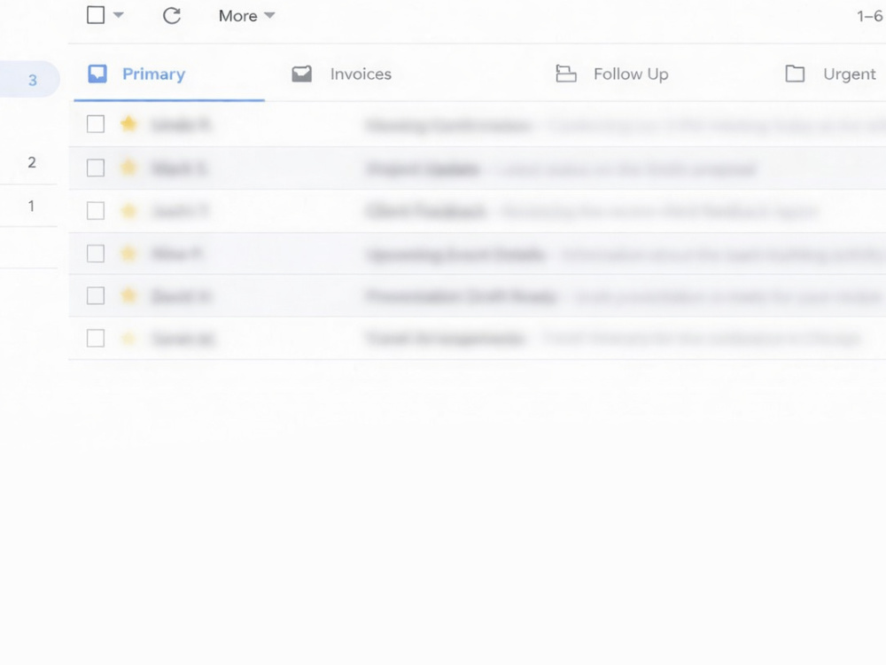Check the box for the Project Update email
The width and height of the screenshot is (886, 665).
[96, 168]
